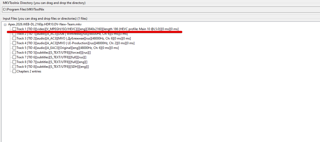
Task: Check the Track 1 HEVC video checkbox
Action: pyautogui.click(x=14, y=29)
